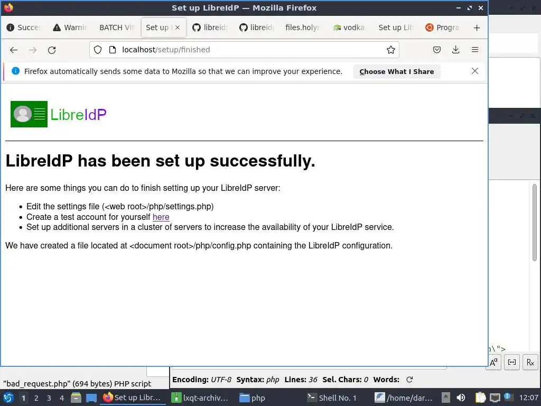Bookmark this page with the star
The width and height of the screenshot is (541, 406).
[390, 50]
